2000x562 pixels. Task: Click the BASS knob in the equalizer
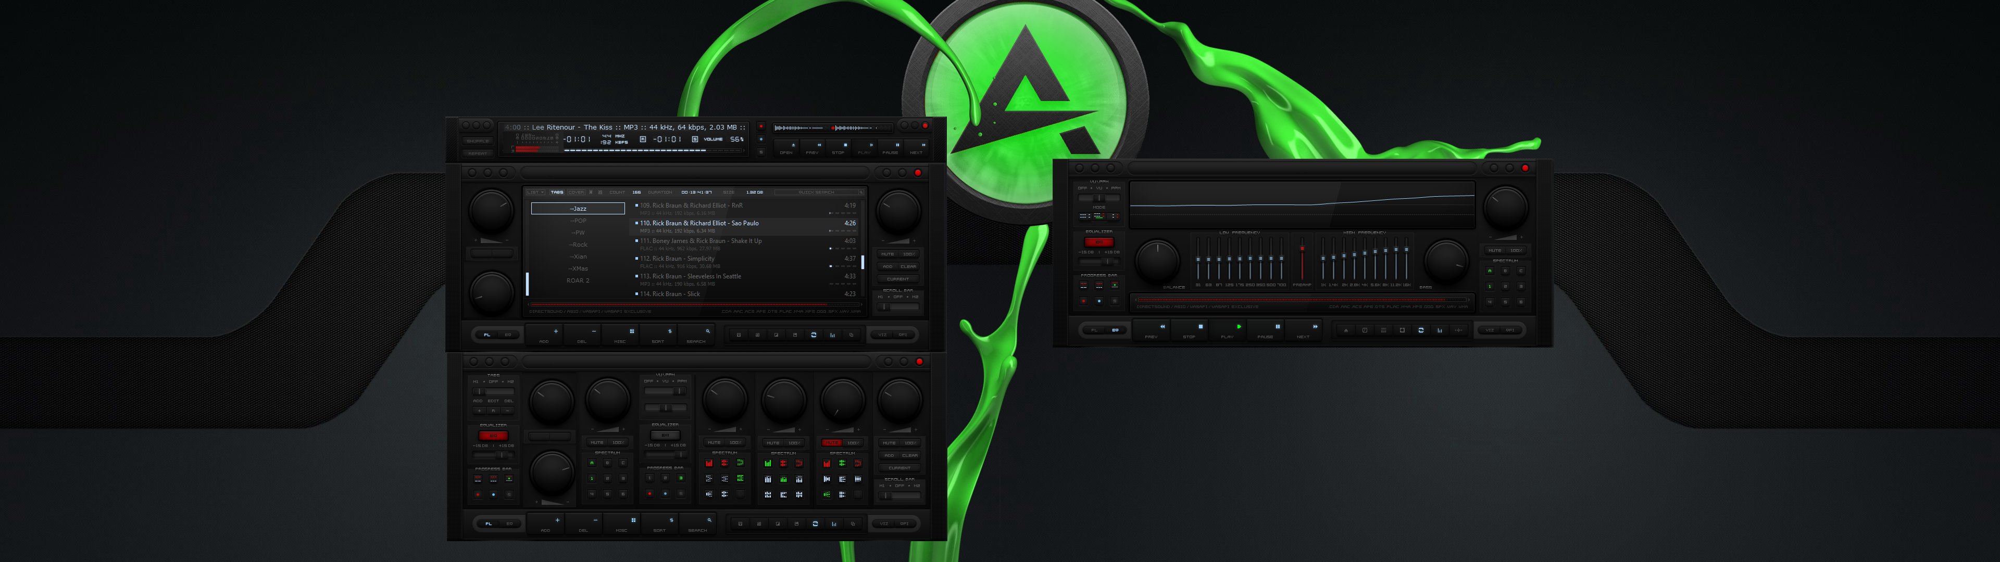point(1446,261)
